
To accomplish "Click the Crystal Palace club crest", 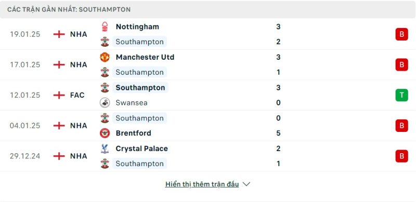I will [105, 149].
